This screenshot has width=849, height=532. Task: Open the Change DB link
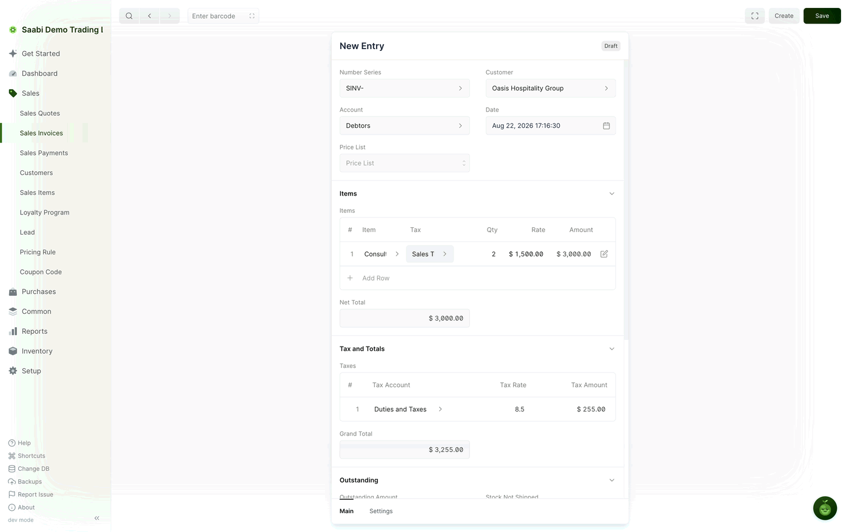click(x=33, y=469)
